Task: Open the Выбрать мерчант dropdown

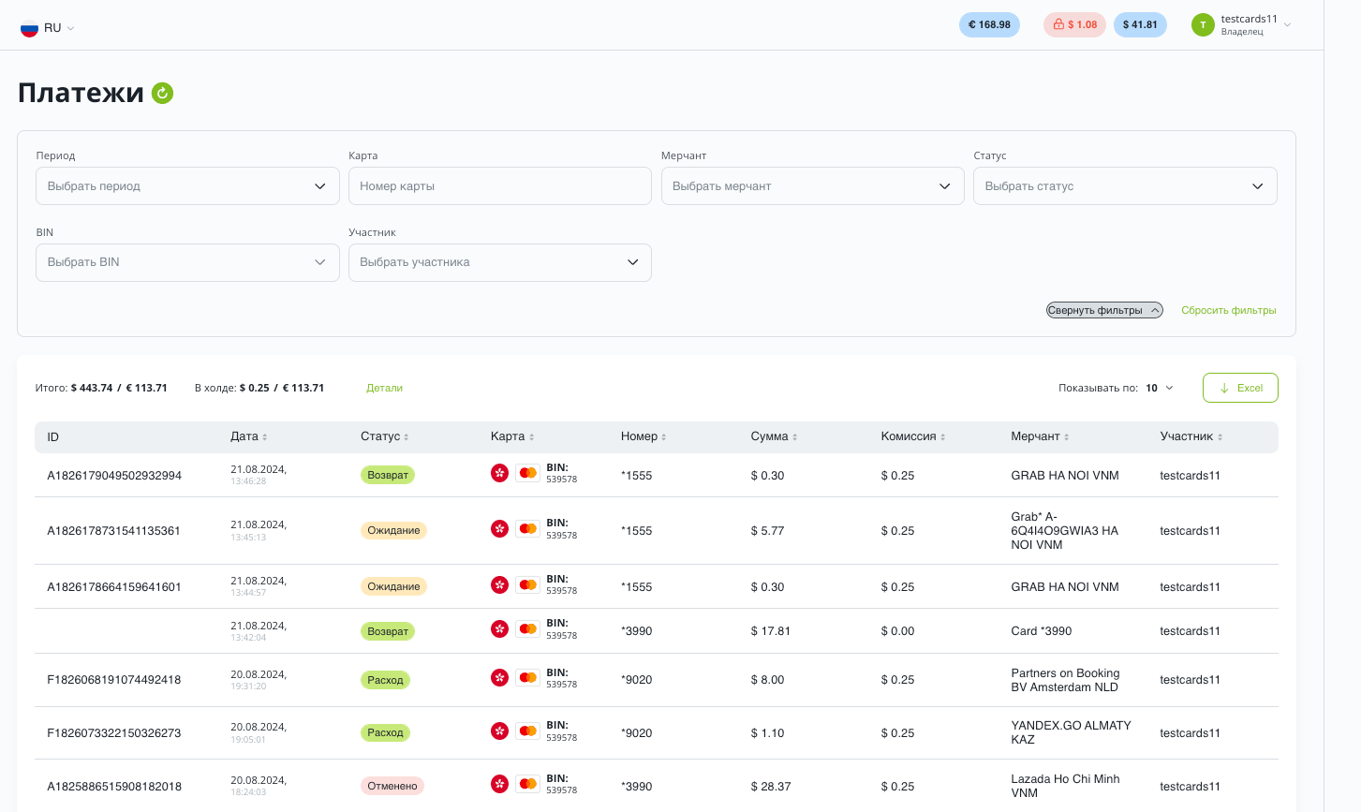Action: 812,185
